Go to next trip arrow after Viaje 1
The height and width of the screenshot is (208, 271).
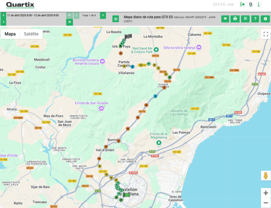pyautogui.click(x=103, y=16)
